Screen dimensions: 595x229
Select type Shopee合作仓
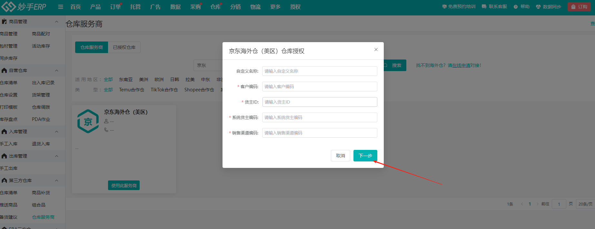tap(199, 90)
